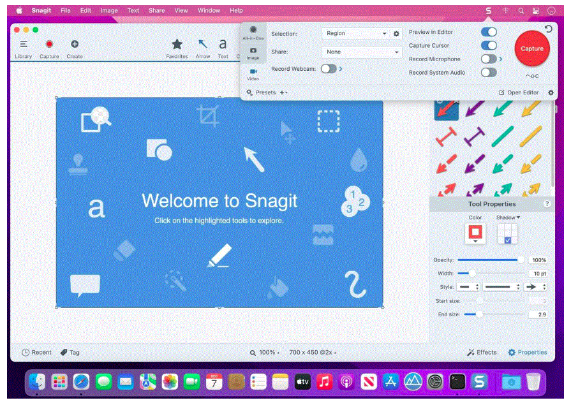The height and width of the screenshot is (405, 571).
Task: Toggle the Properties panel
Action: [x=528, y=353]
